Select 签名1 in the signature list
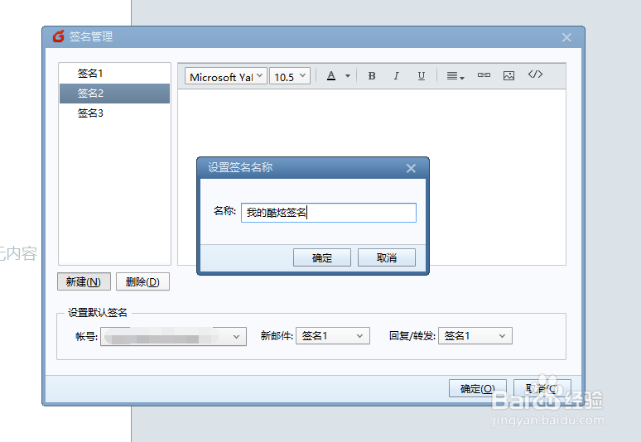The width and height of the screenshot is (641, 442). click(114, 74)
